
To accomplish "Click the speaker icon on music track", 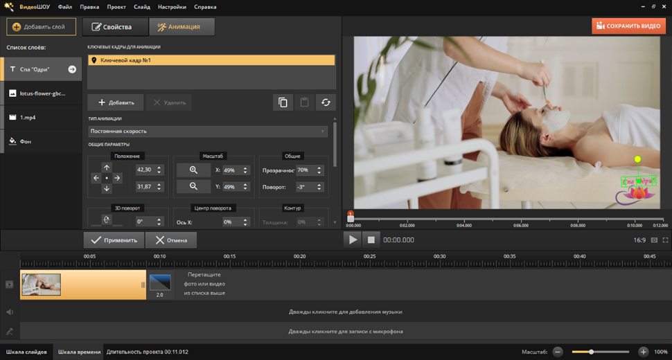I will pos(10,312).
